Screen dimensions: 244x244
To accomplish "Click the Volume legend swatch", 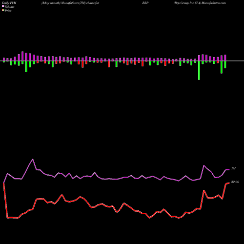I will point(3,6).
